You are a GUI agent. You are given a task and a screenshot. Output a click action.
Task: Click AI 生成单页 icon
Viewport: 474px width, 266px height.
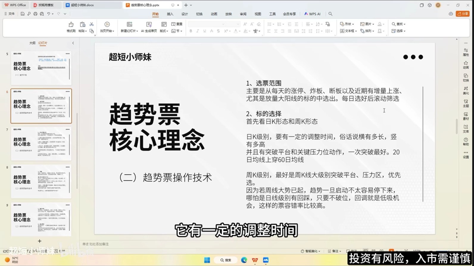149,24
